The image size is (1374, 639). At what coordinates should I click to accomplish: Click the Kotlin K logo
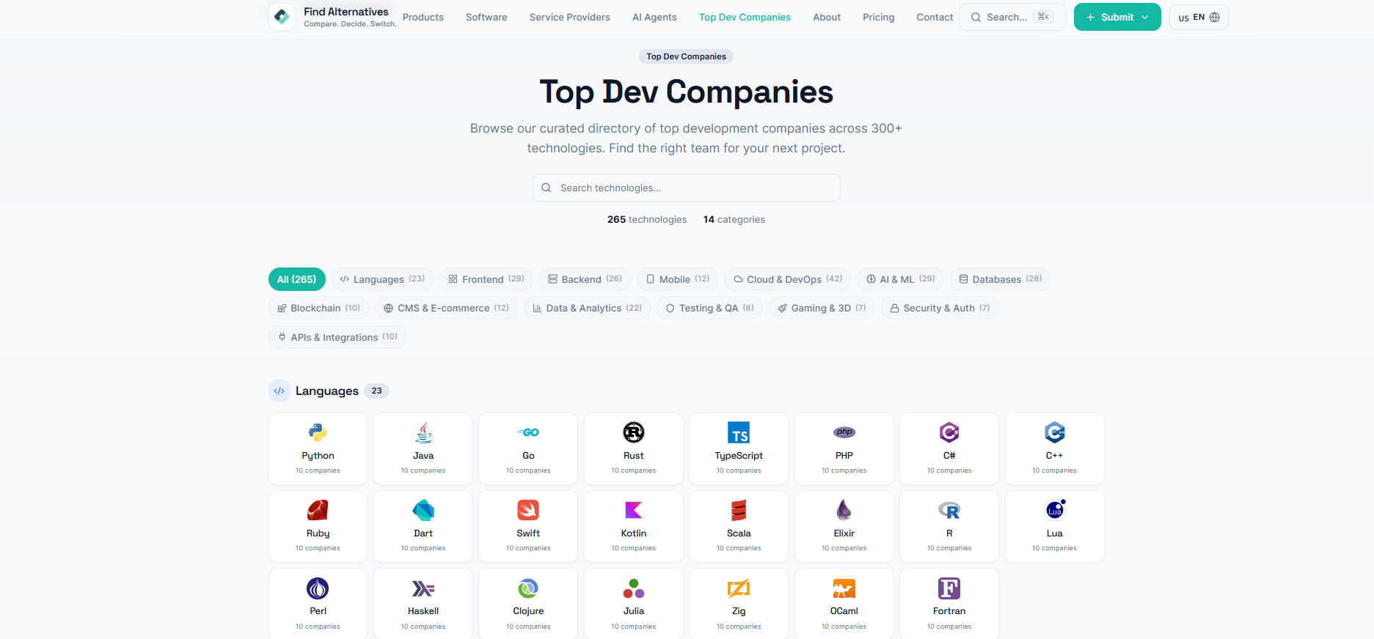[634, 510]
